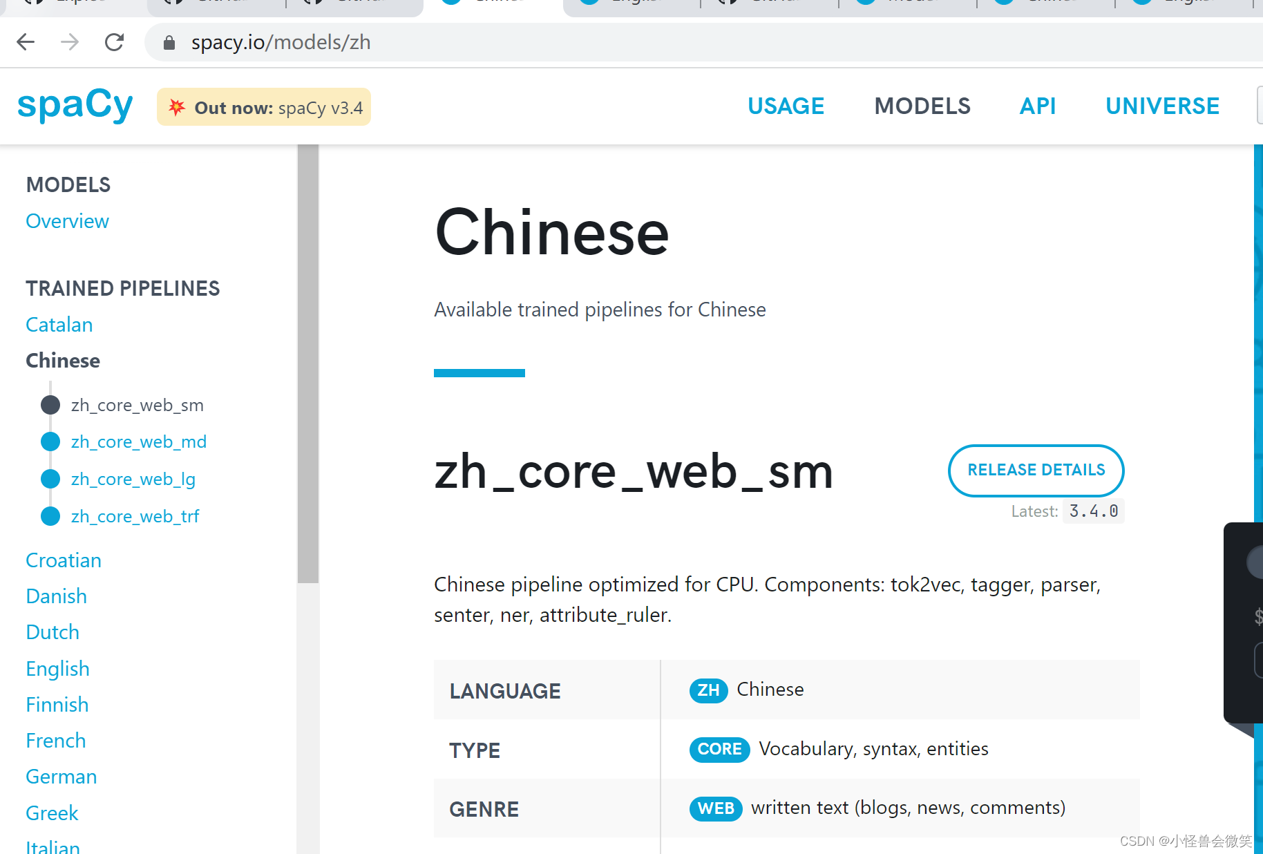
Task: Click the WEB genre badge
Action: 716,808
